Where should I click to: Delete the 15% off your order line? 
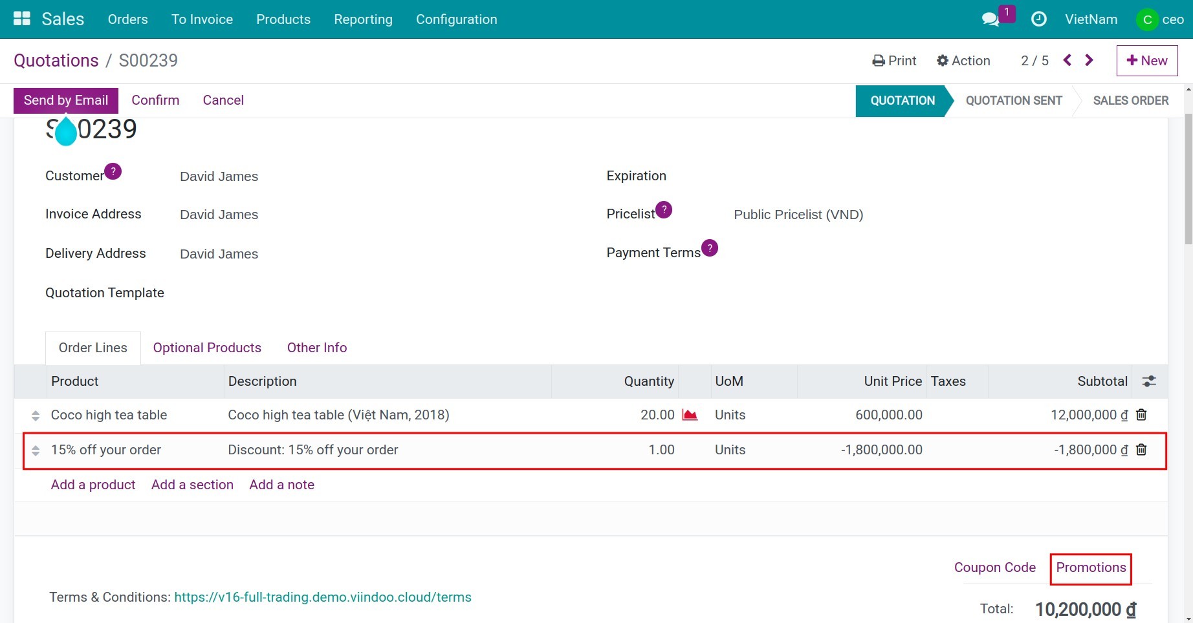1141,450
